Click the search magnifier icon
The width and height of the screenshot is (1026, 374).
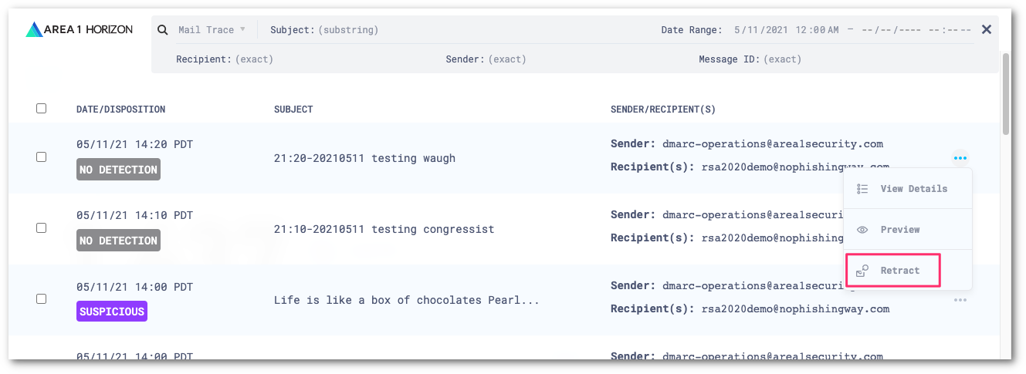pyautogui.click(x=163, y=30)
